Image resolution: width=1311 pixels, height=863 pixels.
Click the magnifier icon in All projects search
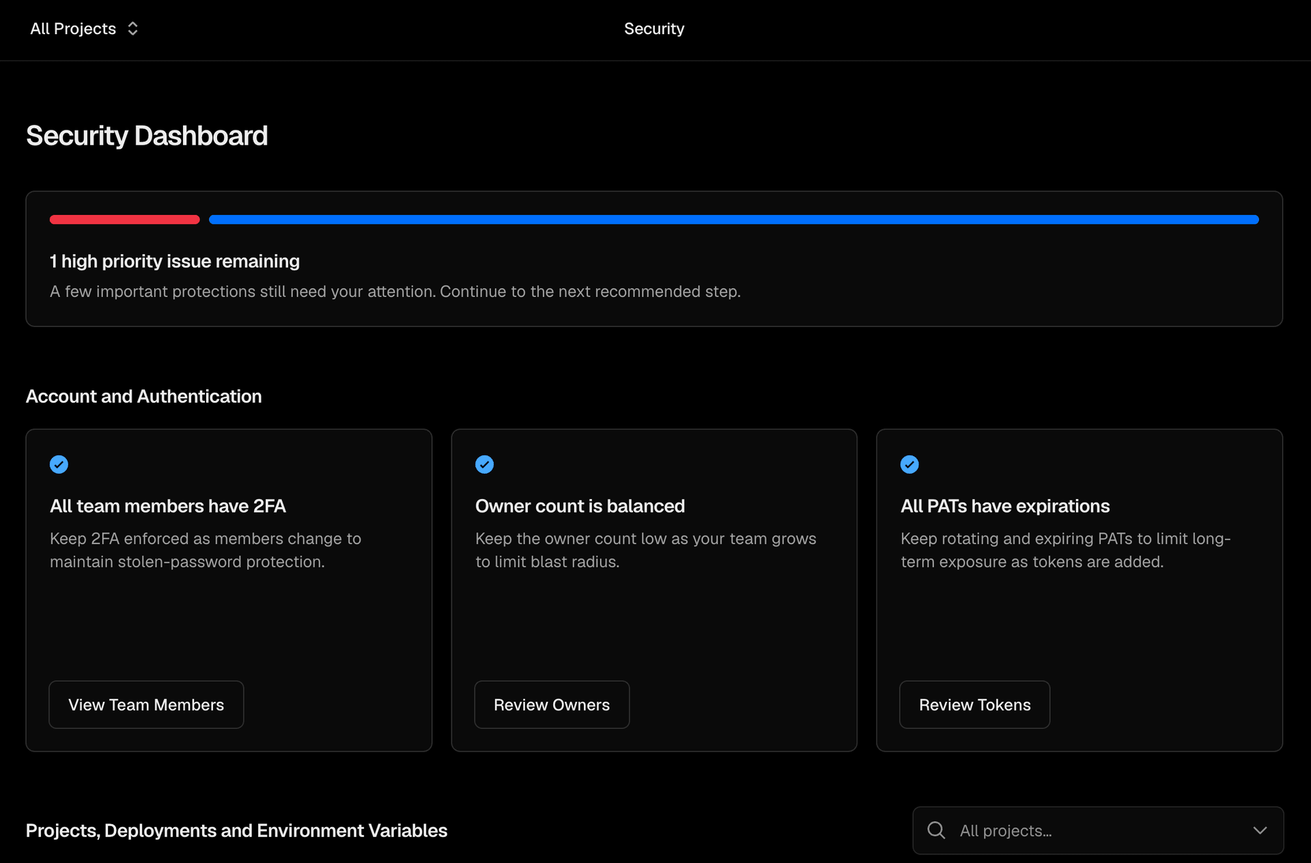tap(936, 830)
